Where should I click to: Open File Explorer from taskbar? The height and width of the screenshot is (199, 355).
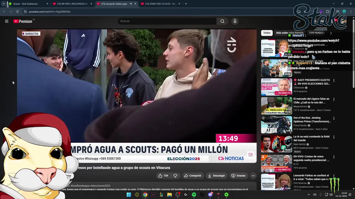[x=169, y=195]
